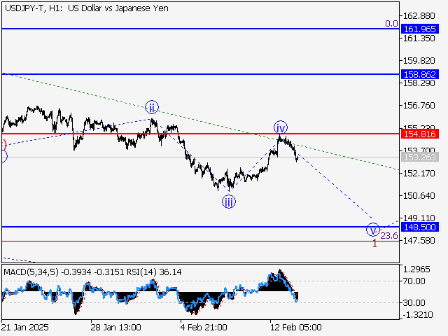448x336 pixels.
Task: Click the wave iii circle marker
Action: tap(229, 202)
